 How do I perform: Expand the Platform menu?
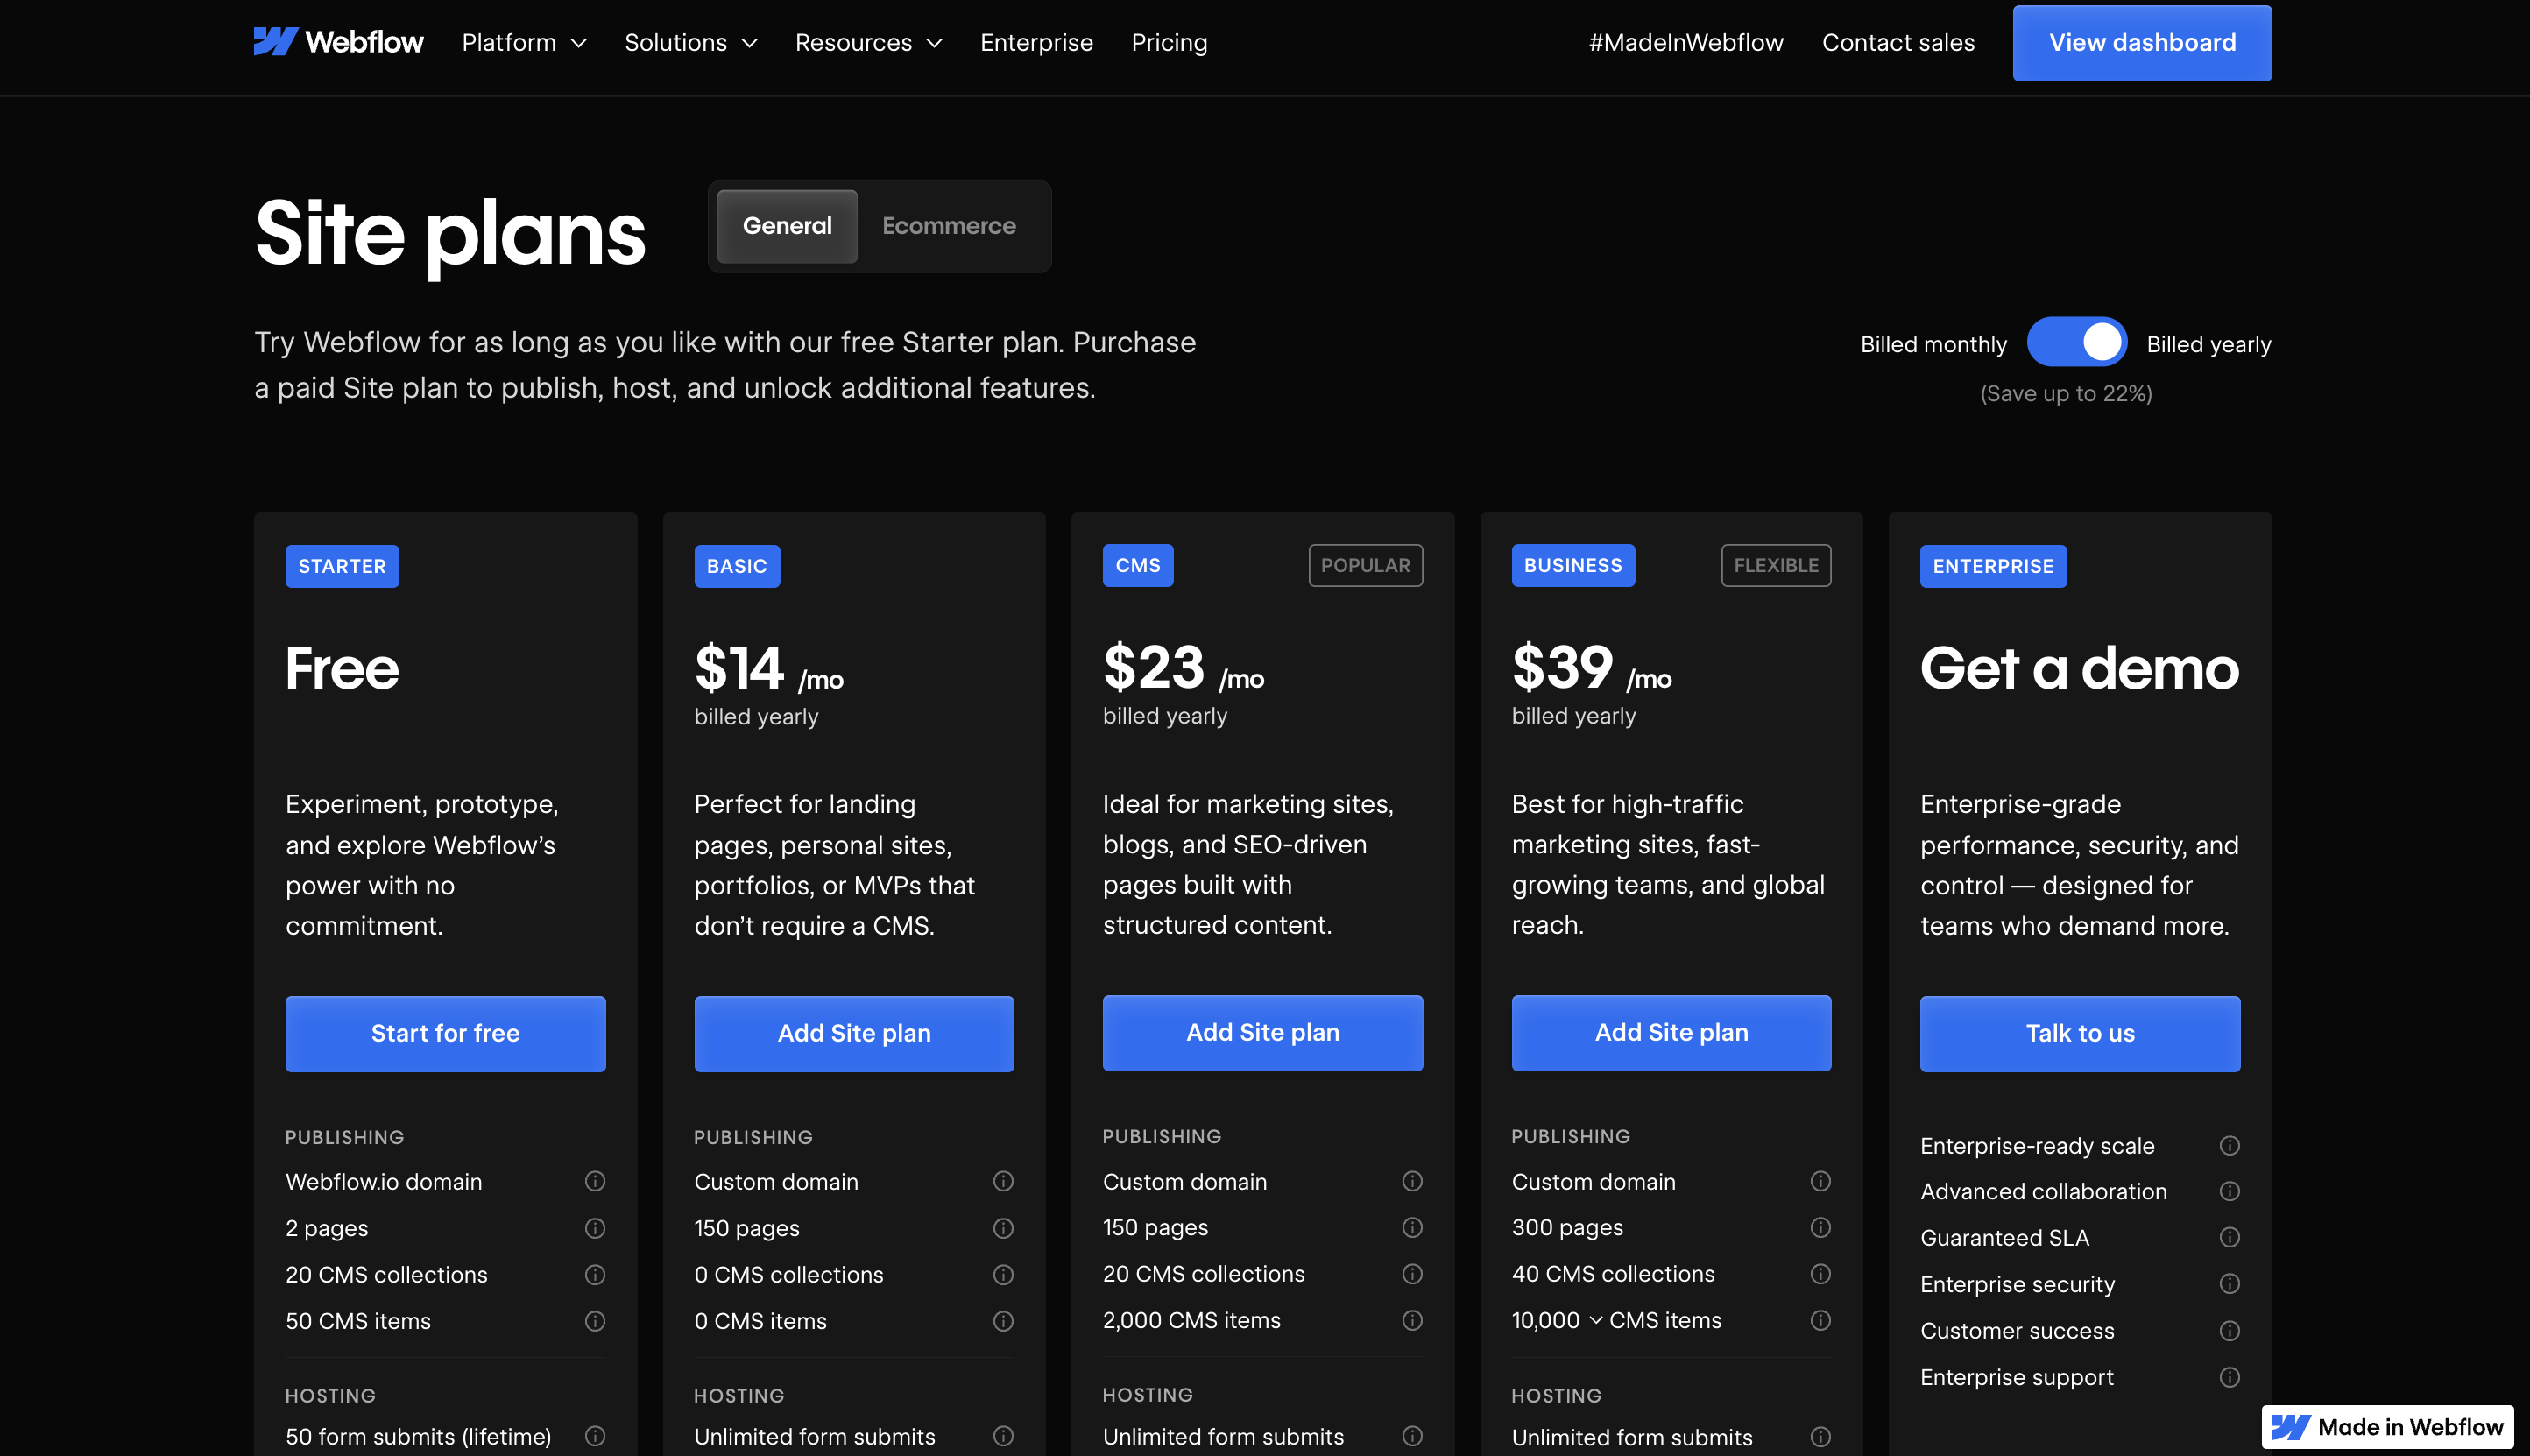(524, 42)
